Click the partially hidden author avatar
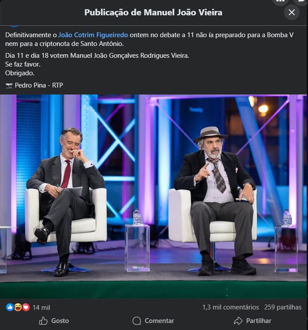Viewport: 308px width, 330px height. pos(14,26)
